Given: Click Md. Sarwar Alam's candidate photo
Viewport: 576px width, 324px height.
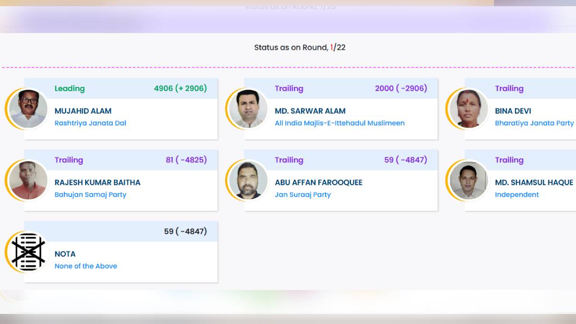Looking at the screenshot, I should [x=248, y=109].
